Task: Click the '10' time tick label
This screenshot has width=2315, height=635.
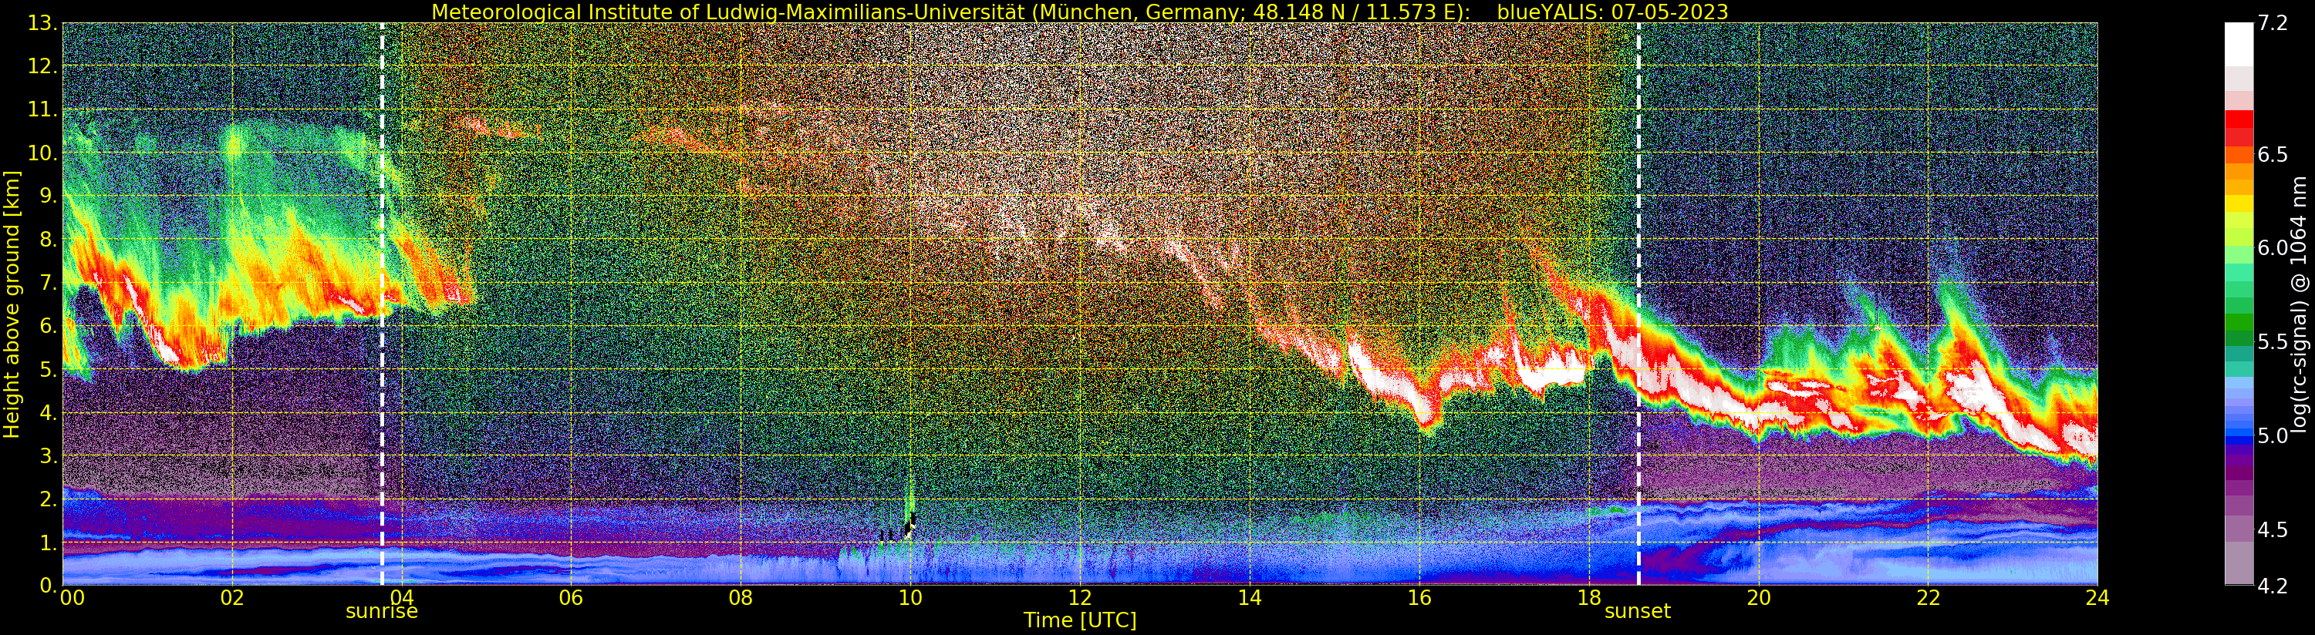Action: click(910, 598)
